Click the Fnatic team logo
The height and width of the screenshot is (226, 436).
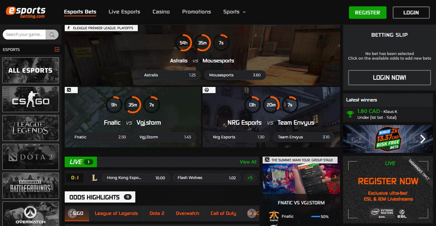click(273, 216)
